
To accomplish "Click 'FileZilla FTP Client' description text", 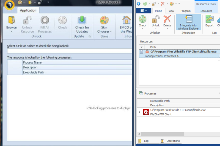I will pos(161,114).
